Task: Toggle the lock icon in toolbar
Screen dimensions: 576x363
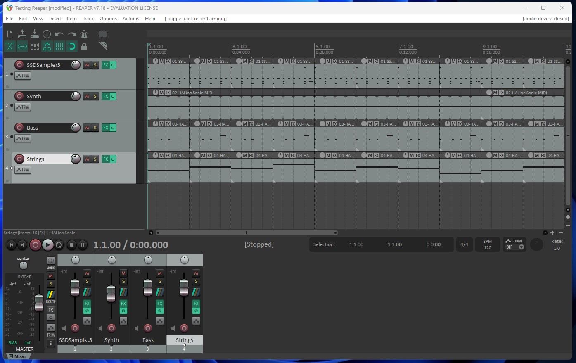Action: pyautogui.click(x=84, y=46)
